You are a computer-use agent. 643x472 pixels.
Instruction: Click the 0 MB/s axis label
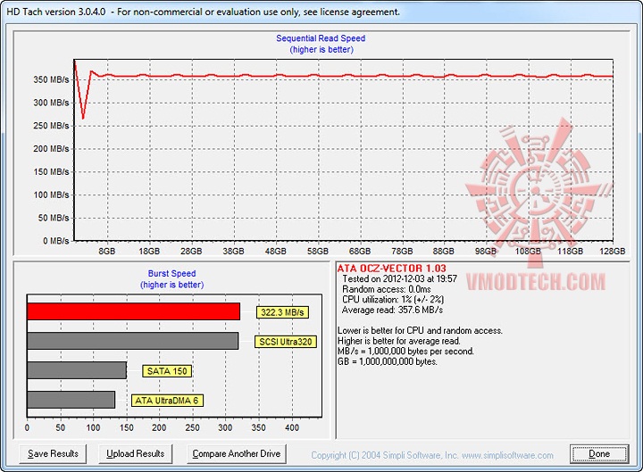pyautogui.click(x=56, y=241)
